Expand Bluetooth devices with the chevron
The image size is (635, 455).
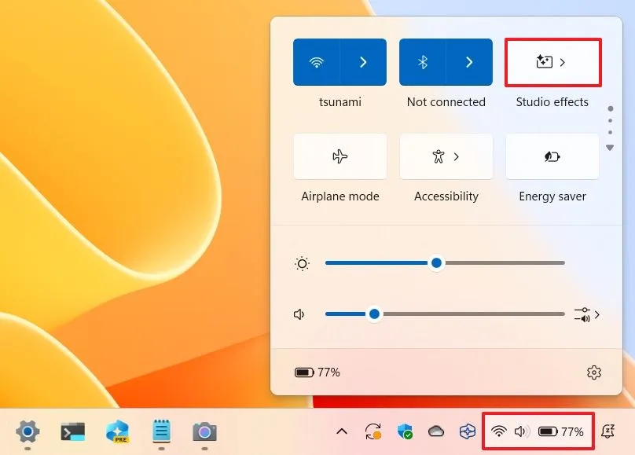tap(469, 61)
